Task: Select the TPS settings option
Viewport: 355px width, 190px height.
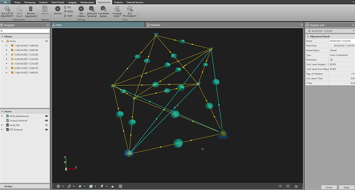Action: [x=69, y=8]
